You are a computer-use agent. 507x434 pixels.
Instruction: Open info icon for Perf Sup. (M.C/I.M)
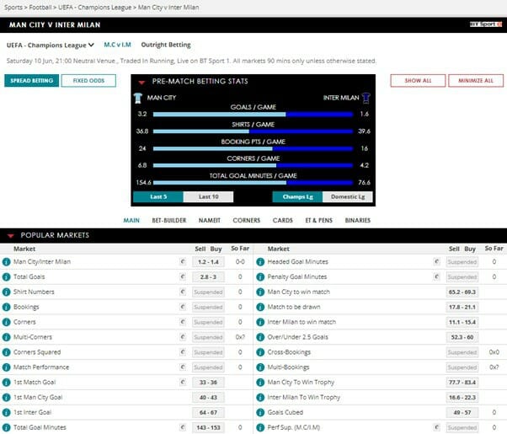260,427
